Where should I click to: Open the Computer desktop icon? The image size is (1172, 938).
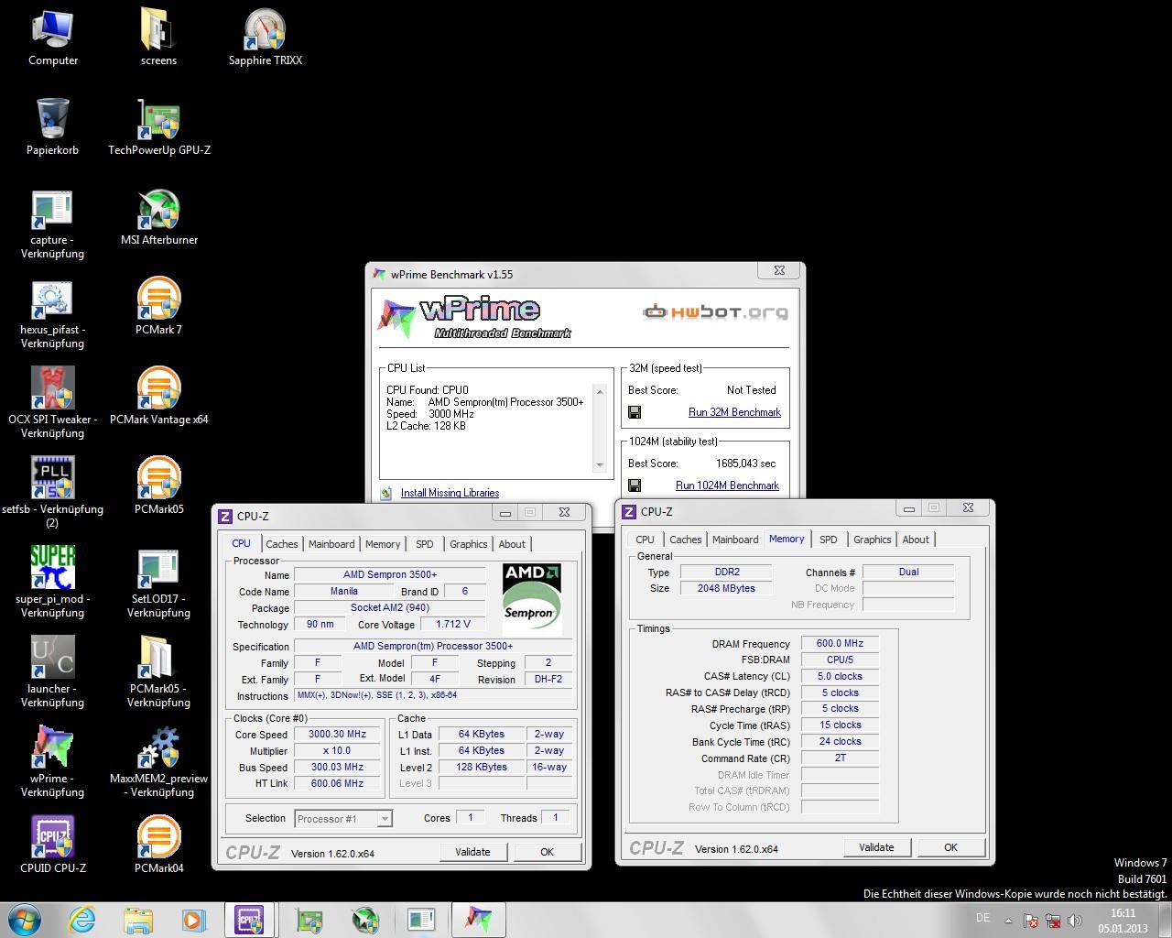53,37
